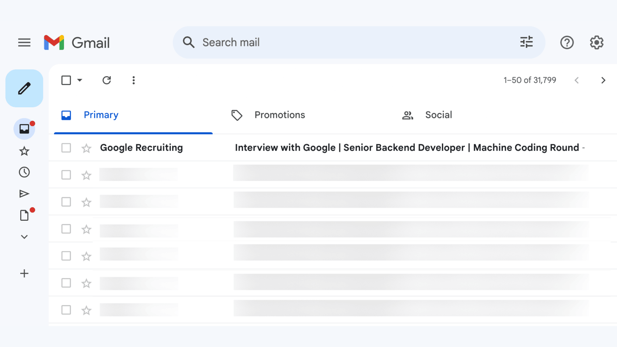
Task: Open Settings gear icon
Action: [596, 42]
